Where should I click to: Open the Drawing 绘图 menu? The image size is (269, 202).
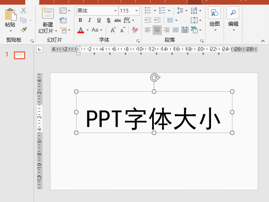[x=214, y=19]
